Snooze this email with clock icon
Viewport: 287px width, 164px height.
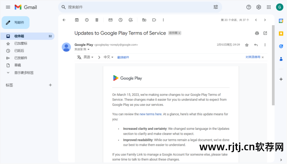point(120,20)
